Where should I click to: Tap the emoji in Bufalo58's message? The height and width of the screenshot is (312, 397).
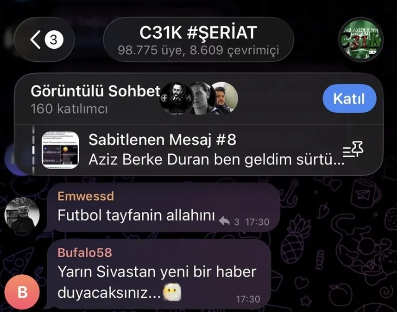click(172, 292)
